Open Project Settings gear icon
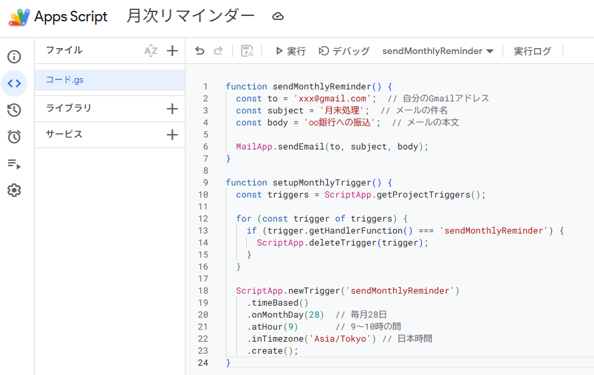This screenshot has width=594, height=375. [14, 190]
